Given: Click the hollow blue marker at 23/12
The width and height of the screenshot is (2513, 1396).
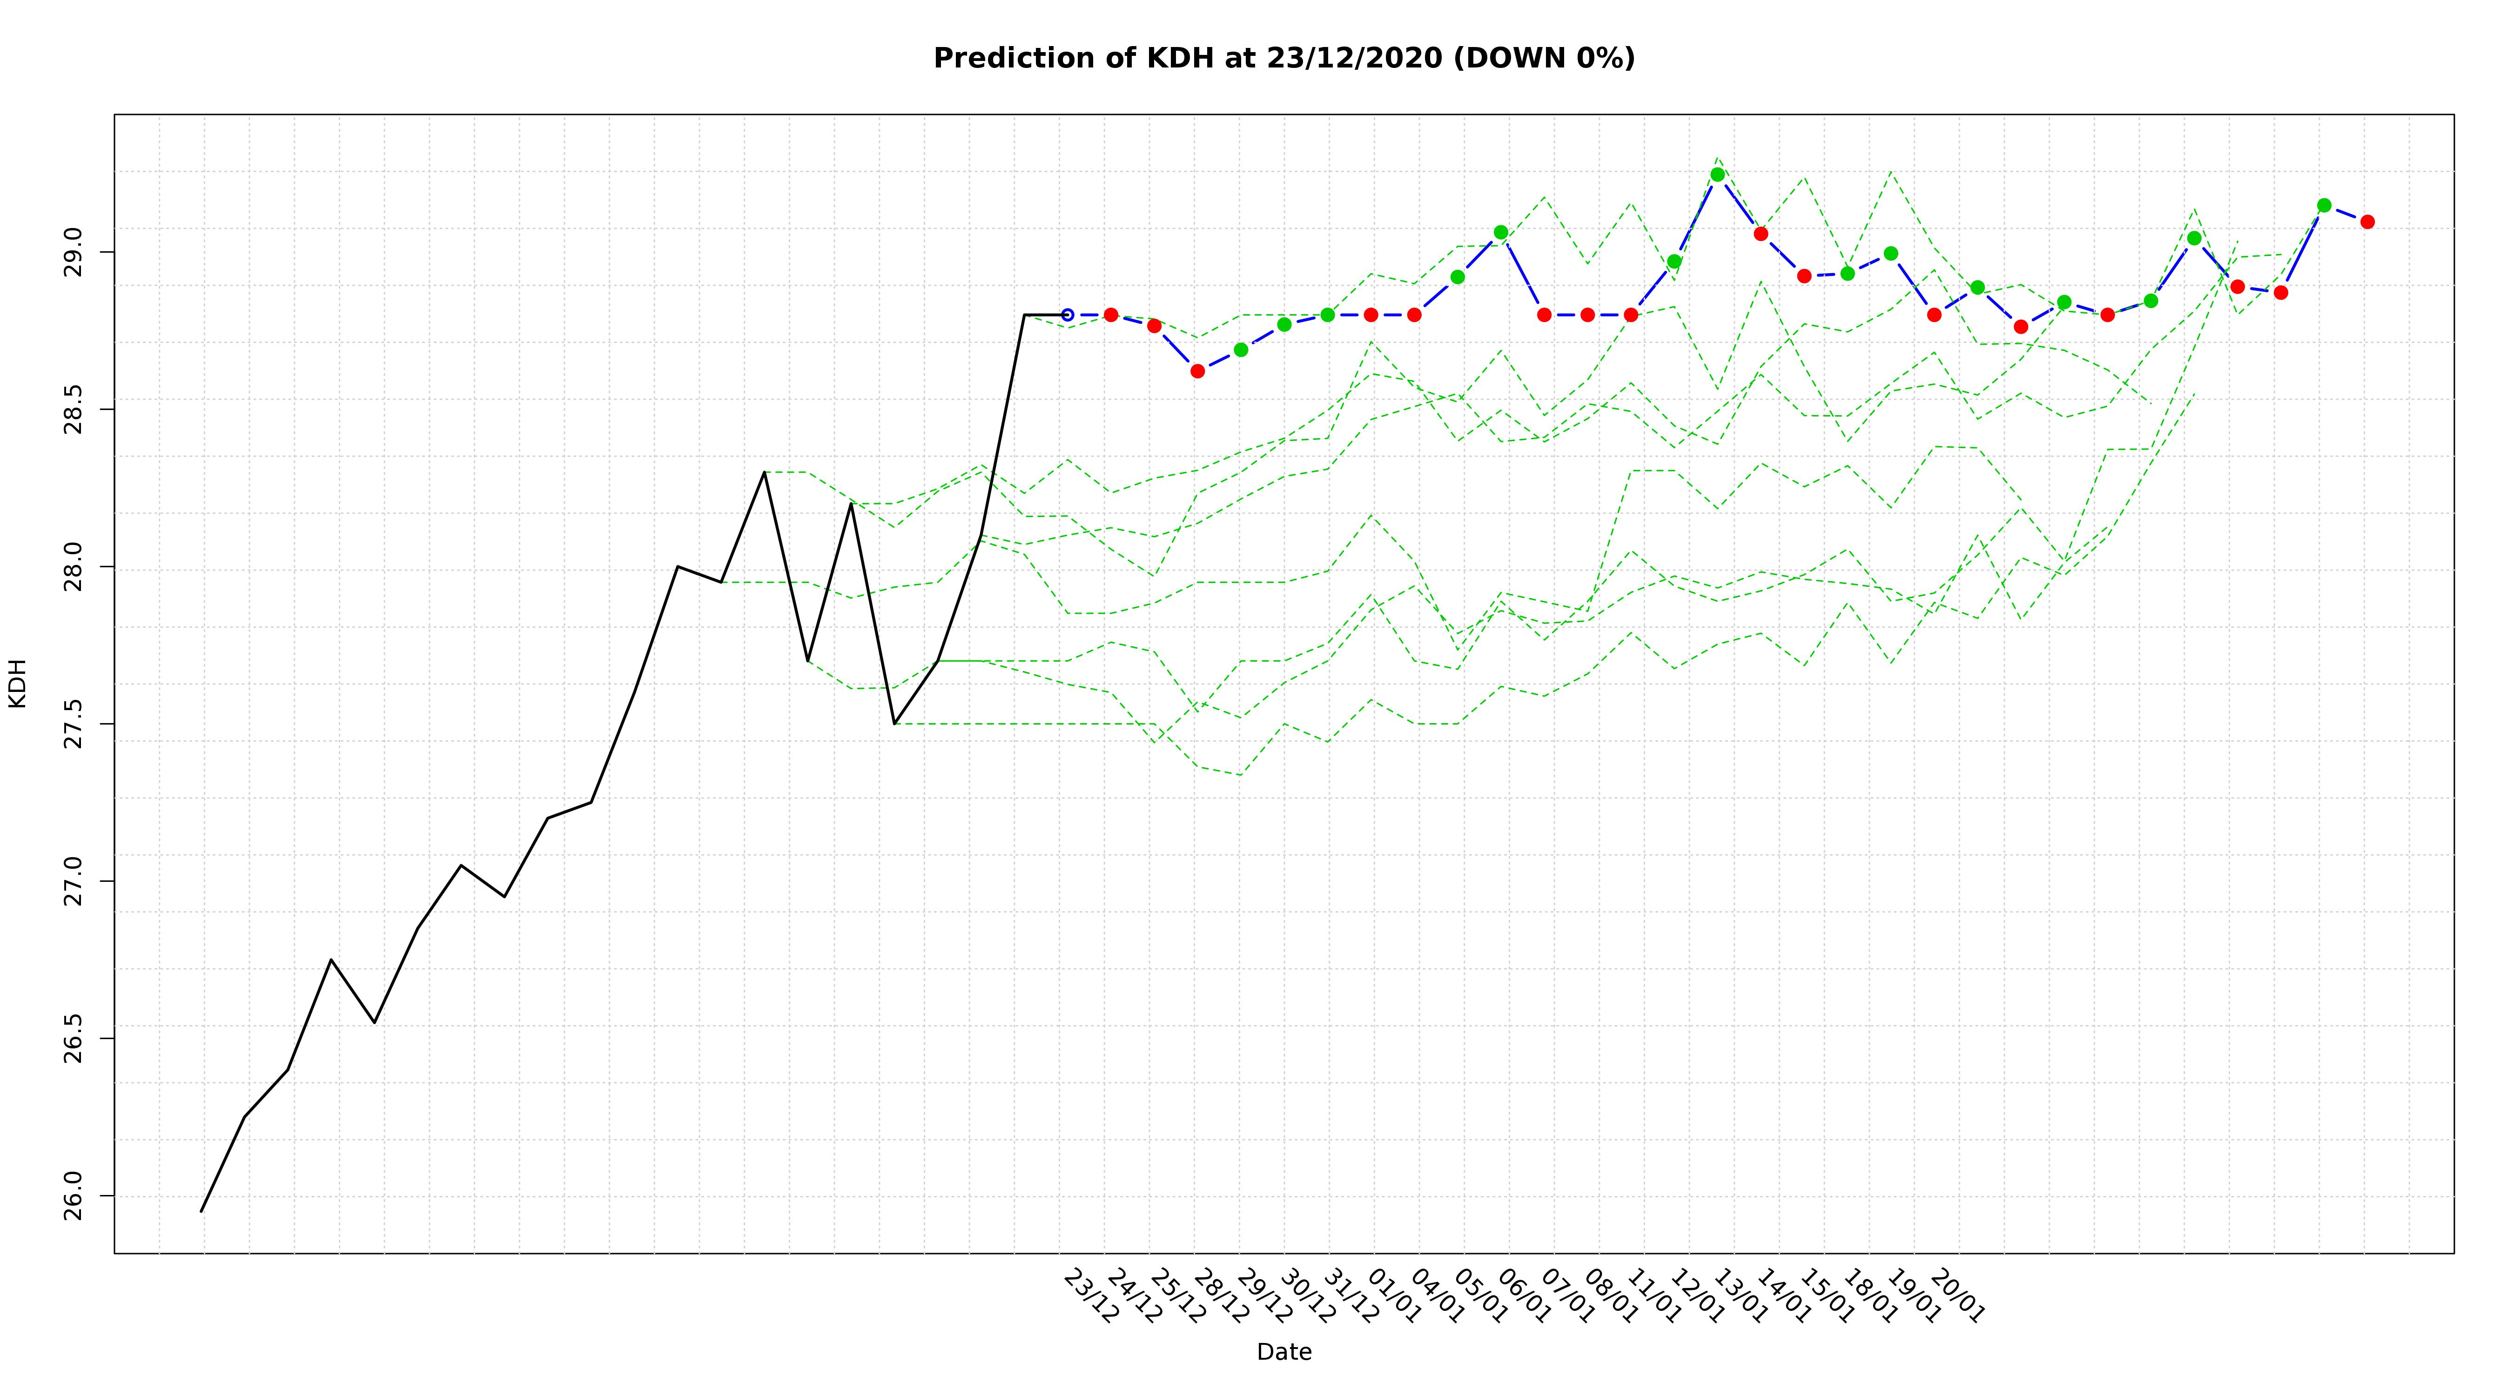Looking at the screenshot, I should pos(1067,315).
